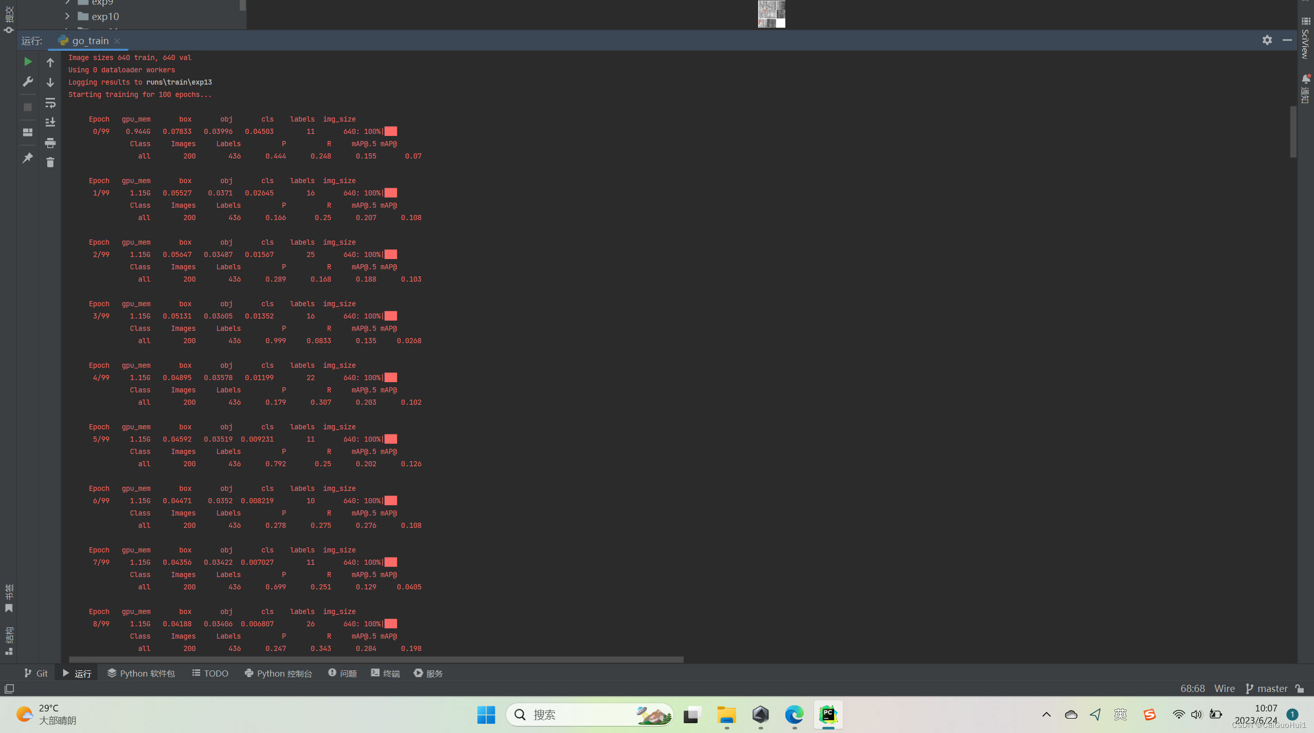Clear console with the trash icon
Viewport: 1314px width, 733px height.
(50, 163)
